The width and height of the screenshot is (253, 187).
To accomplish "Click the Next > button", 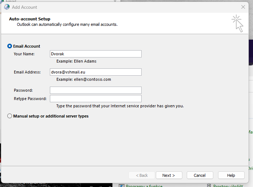I will click(x=169, y=175).
